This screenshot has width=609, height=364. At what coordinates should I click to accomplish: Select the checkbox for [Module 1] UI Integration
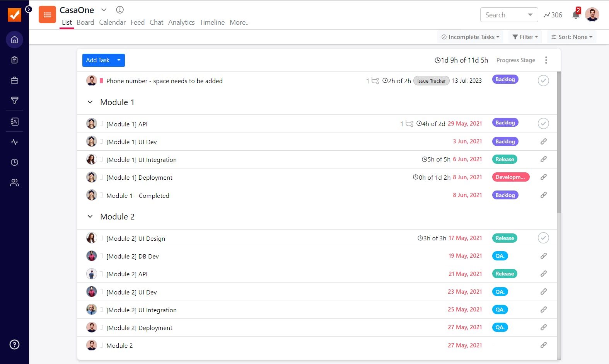(101, 159)
